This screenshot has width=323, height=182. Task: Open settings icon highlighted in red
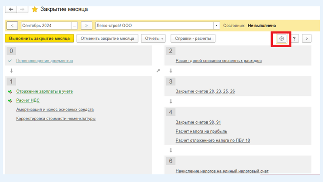click(281, 39)
